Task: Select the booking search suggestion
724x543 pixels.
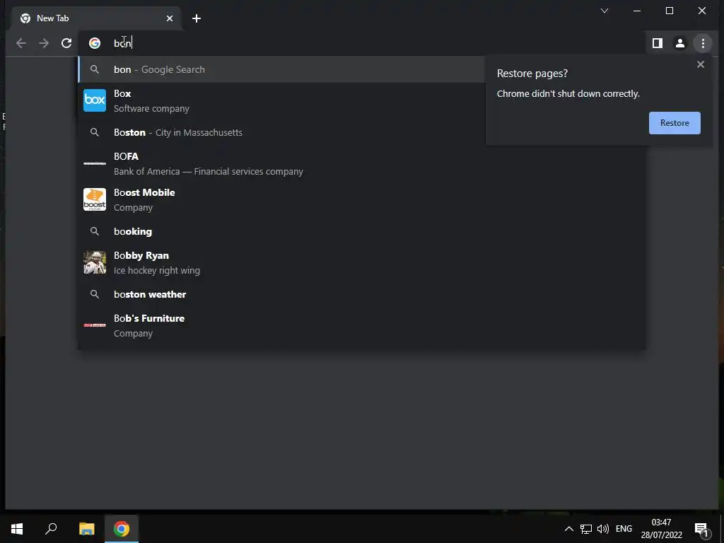Action: (361, 231)
